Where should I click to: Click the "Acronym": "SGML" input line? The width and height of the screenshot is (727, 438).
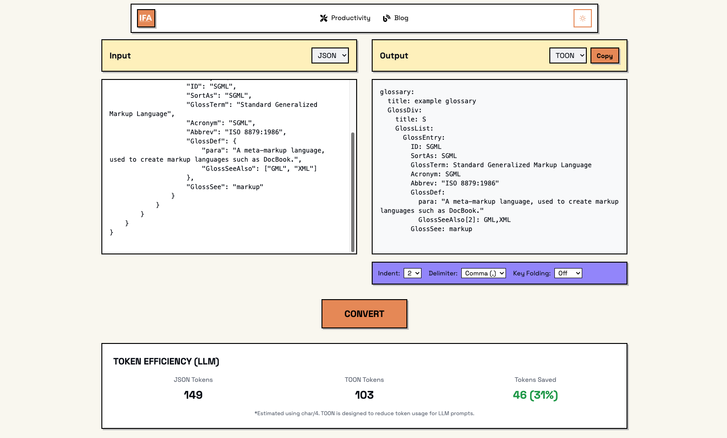[221, 123]
